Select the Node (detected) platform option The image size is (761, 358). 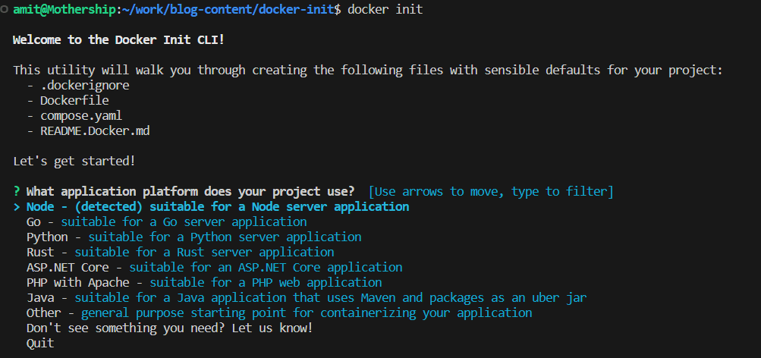218,206
